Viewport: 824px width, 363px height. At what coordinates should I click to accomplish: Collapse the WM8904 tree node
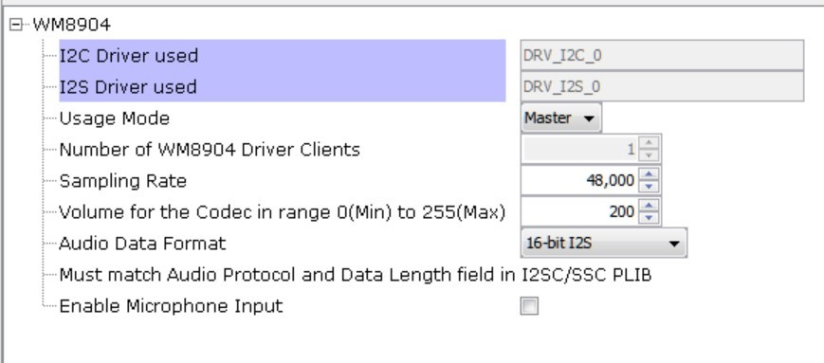[x=16, y=25]
